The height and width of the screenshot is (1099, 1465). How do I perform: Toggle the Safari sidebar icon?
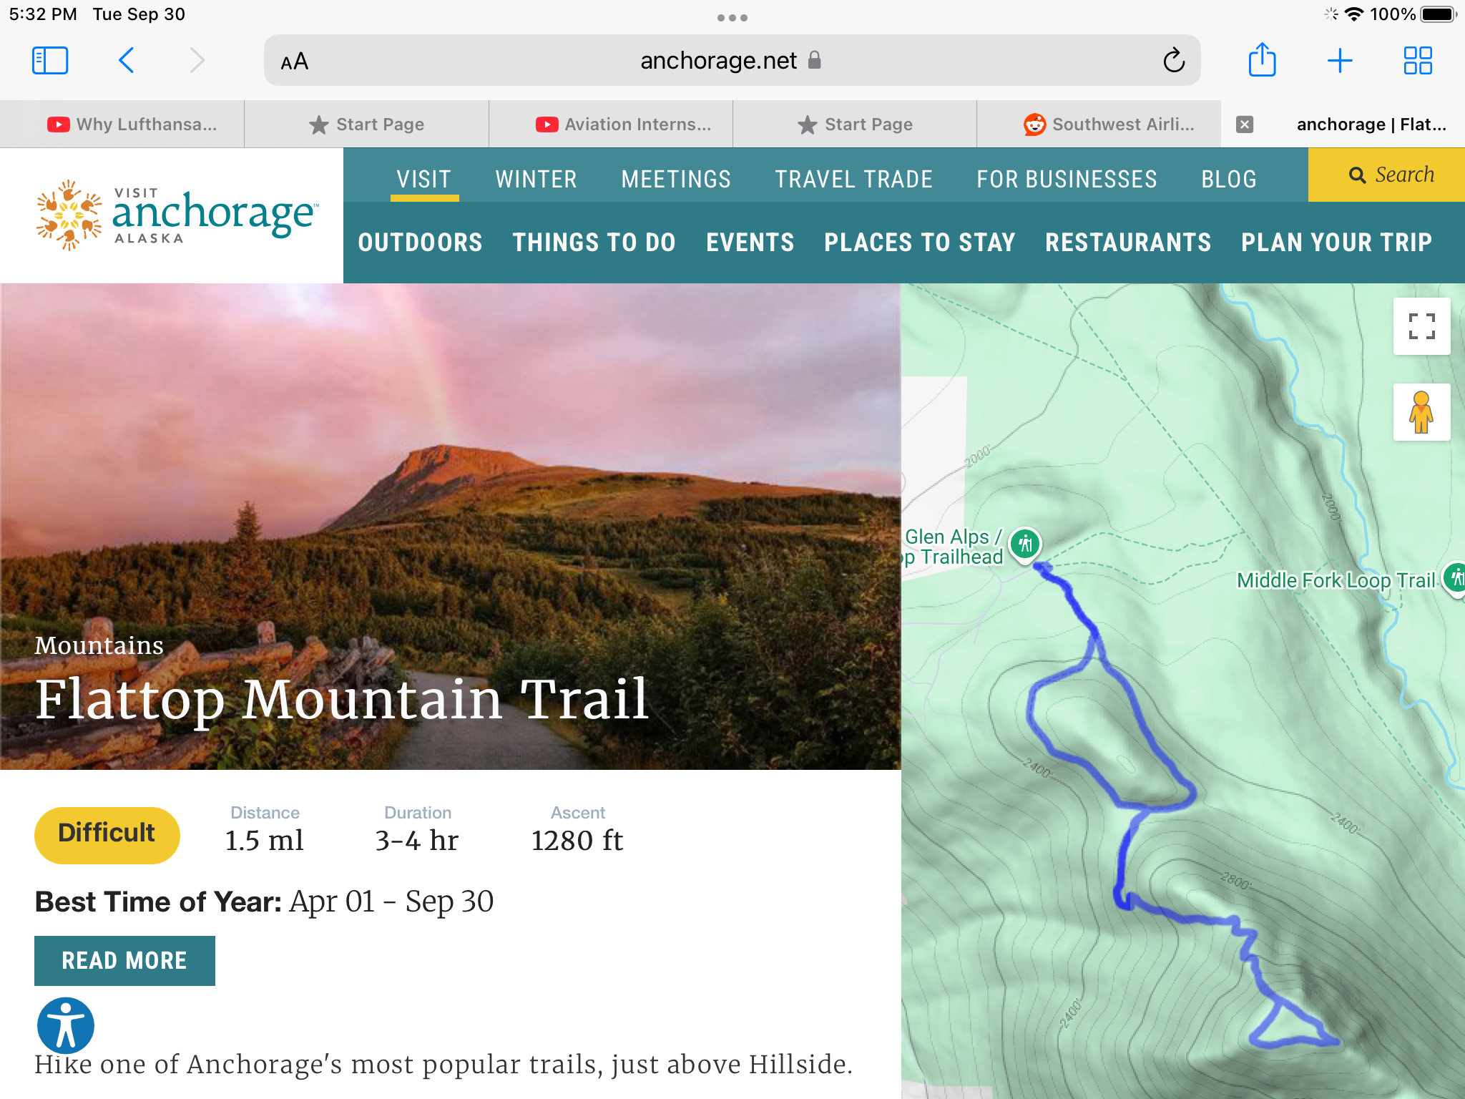(x=50, y=61)
